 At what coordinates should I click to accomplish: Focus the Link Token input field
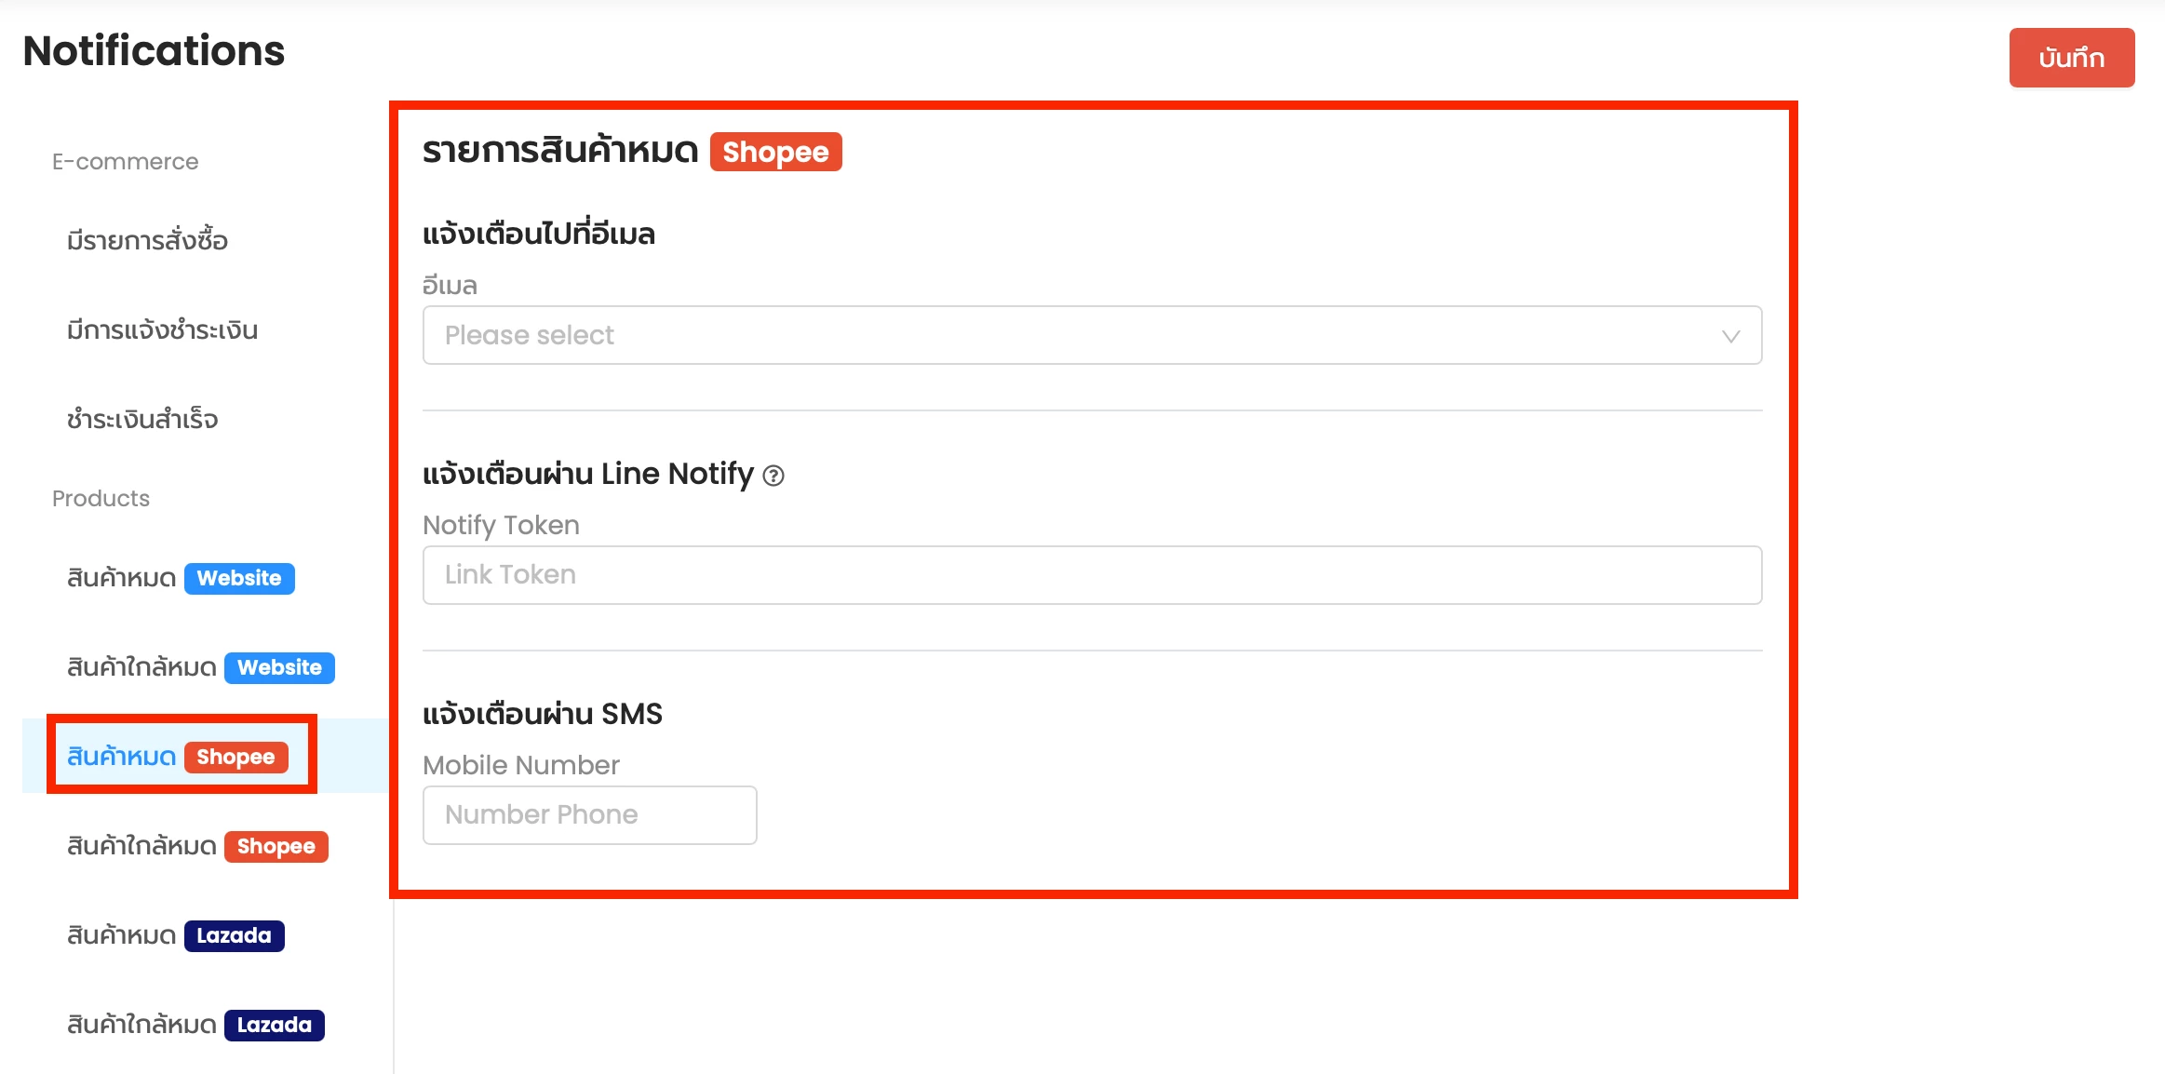[x=1092, y=575]
